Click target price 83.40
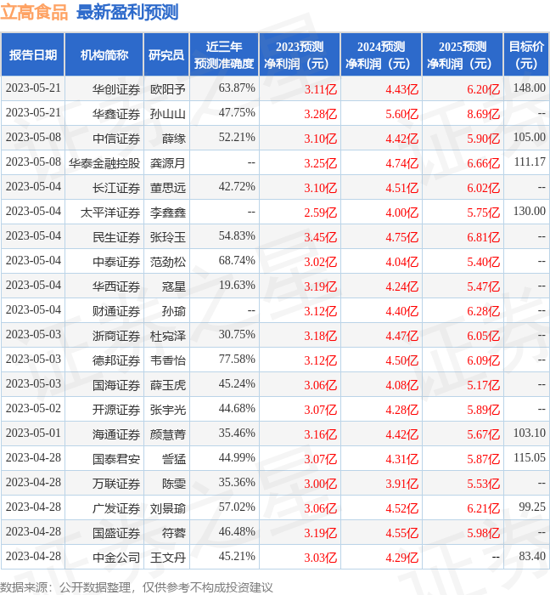 pyautogui.click(x=532, y=556)
